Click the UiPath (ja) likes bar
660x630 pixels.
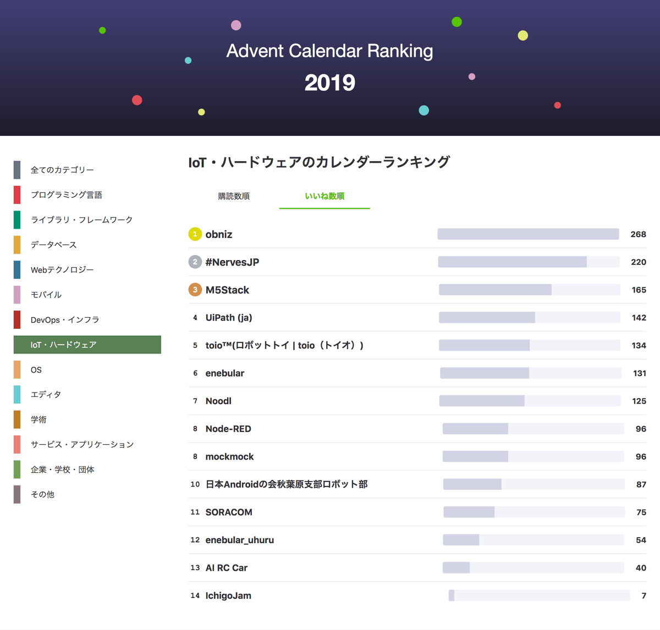point(530,318)
